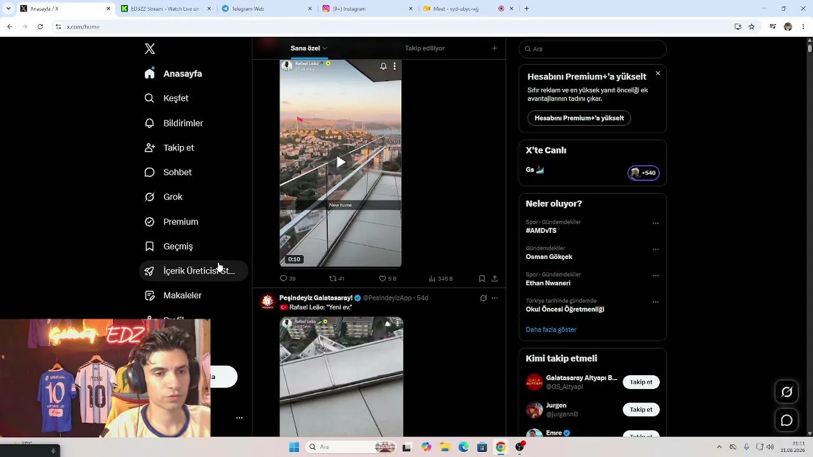The width and height of the screenshot is (813, 457).
Task: Open Peşindeyiz Galatasaray! avatar
Action: click(x=267, y=302)
